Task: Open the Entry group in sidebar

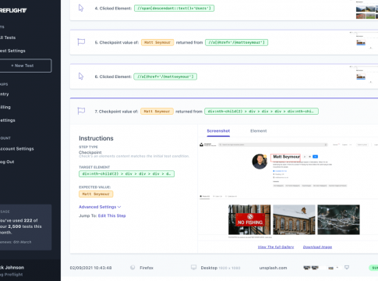Action: (5, 94)
